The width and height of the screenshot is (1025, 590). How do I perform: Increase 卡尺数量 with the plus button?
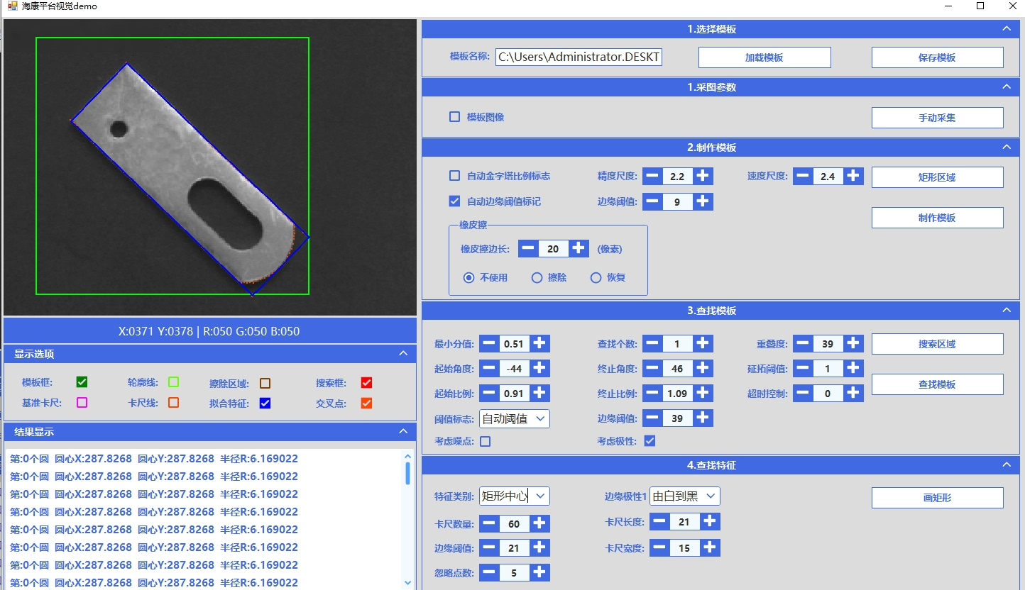coord(539,524)
